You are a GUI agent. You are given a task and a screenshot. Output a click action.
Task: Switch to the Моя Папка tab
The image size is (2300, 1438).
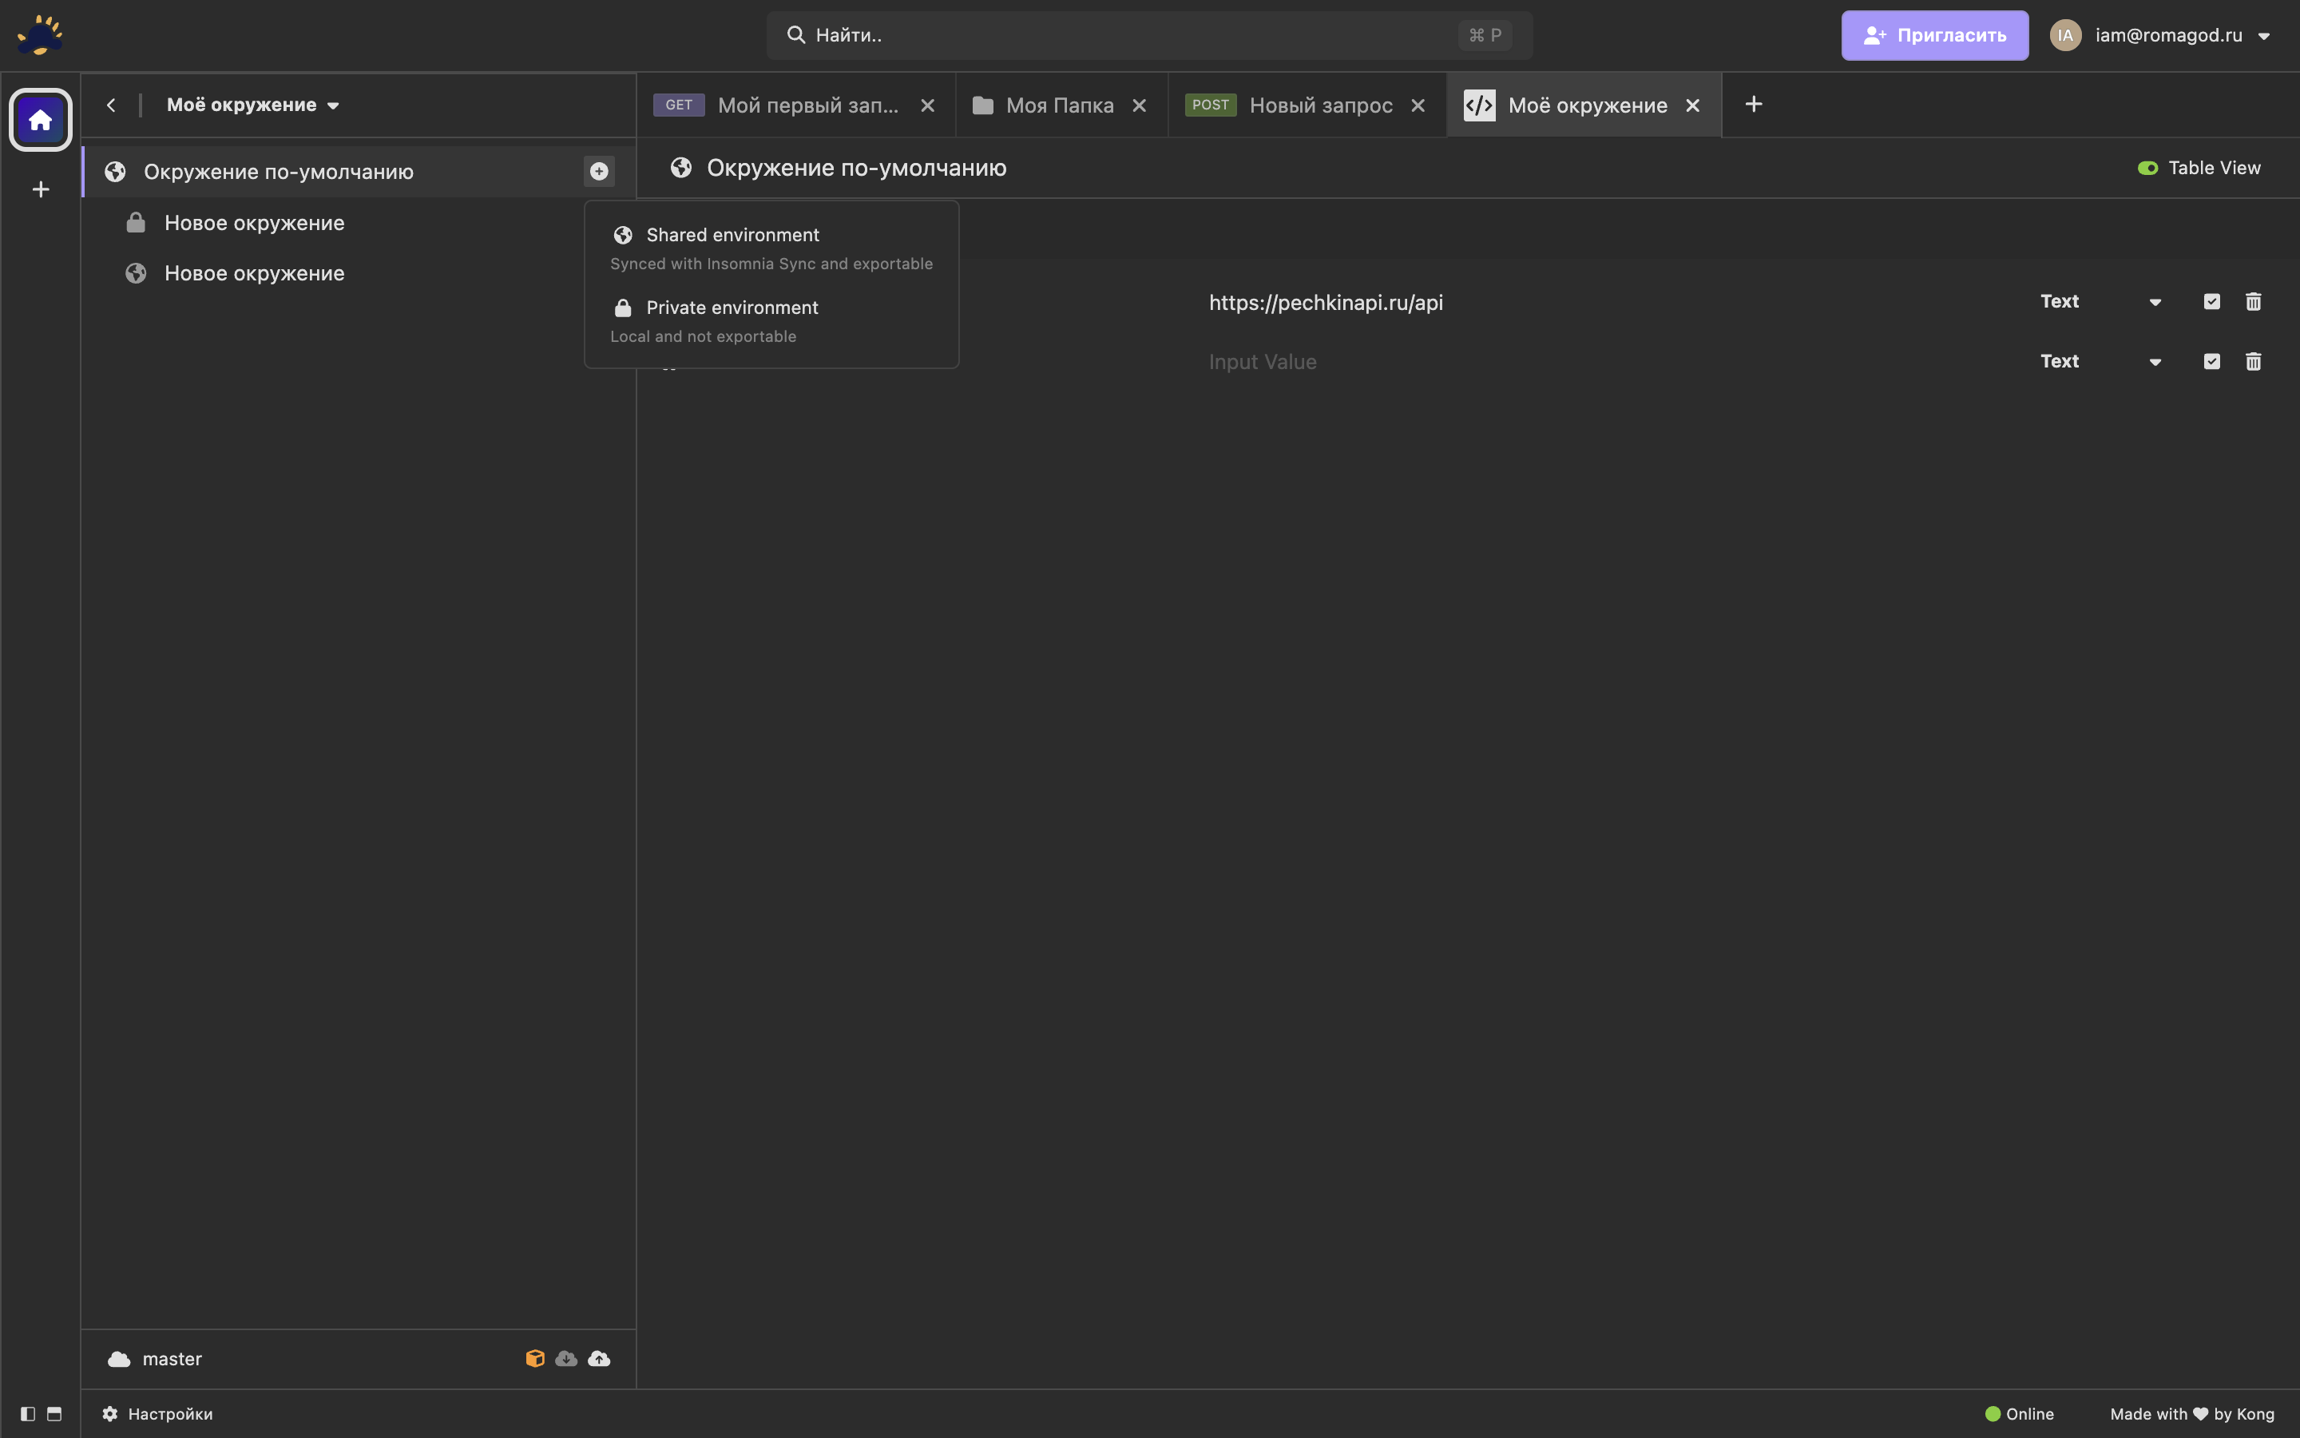1059,105
